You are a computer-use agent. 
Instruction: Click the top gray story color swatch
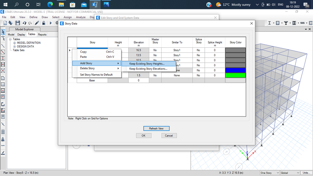point(236,50)
